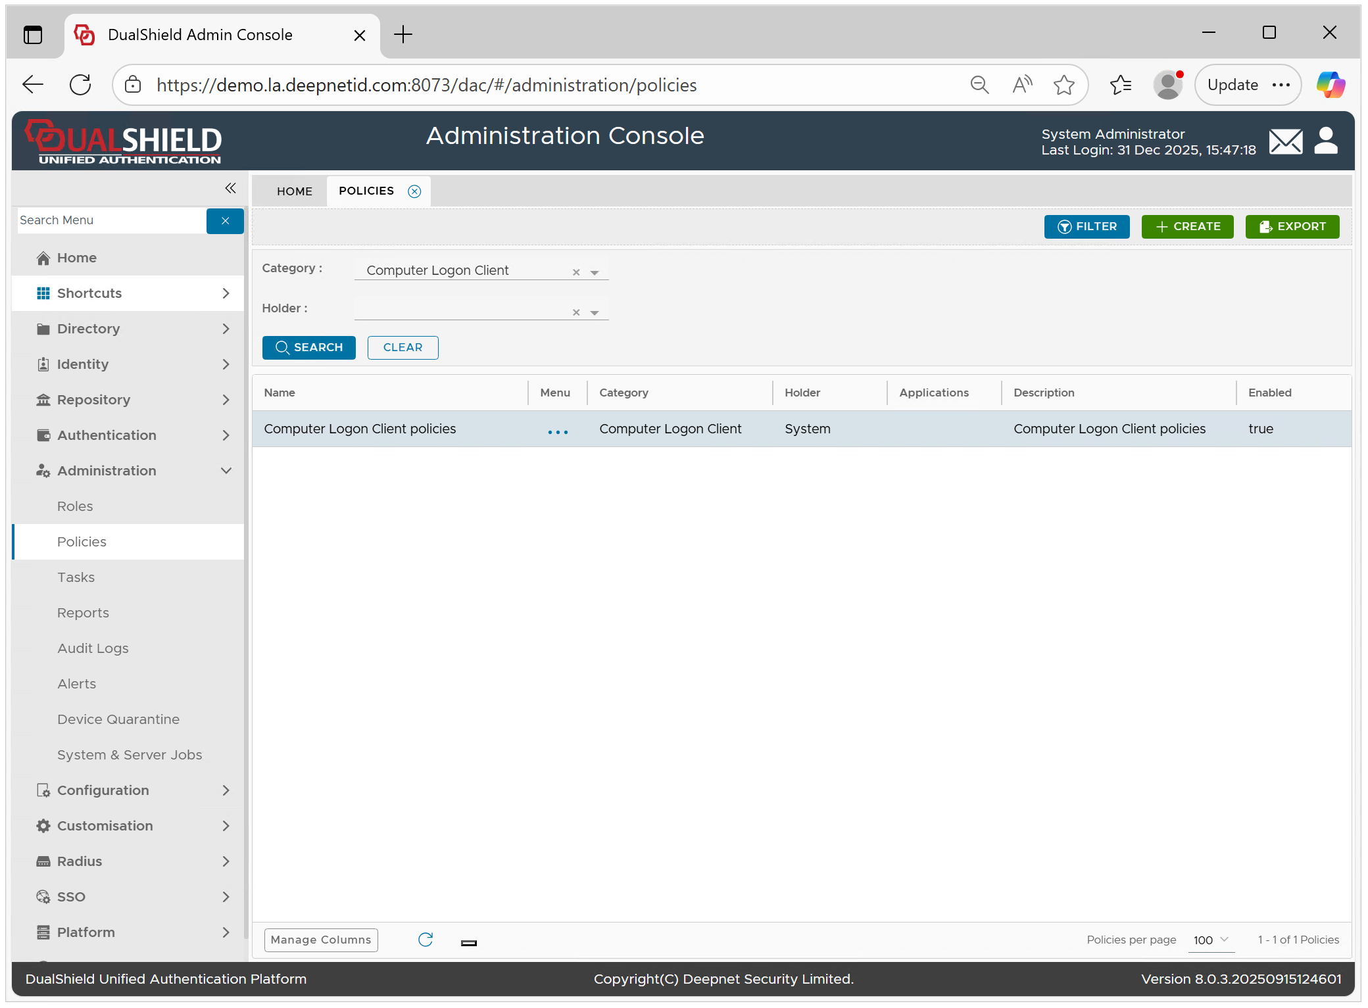Click the CREATE policy button
The image size is (1368, 1008).
(x=1187, y=227)
